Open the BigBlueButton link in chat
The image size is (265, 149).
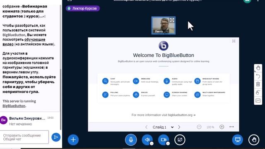click(x=14, y=106)
